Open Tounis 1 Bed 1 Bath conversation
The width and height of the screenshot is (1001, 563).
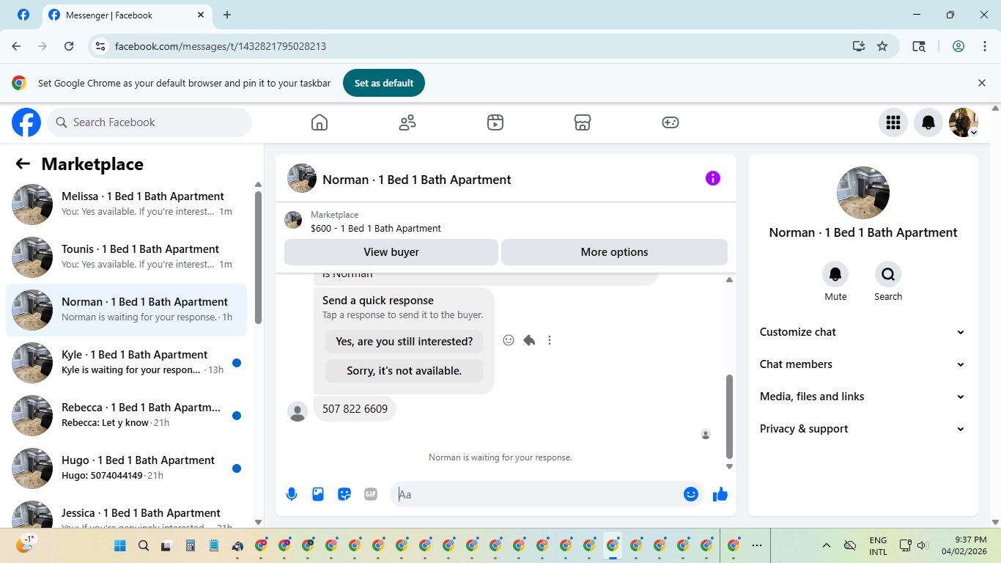point(126,257)
